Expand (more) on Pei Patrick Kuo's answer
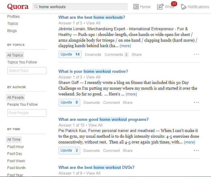Viewport: 211px width, 177px height. (x=190, y=142)
